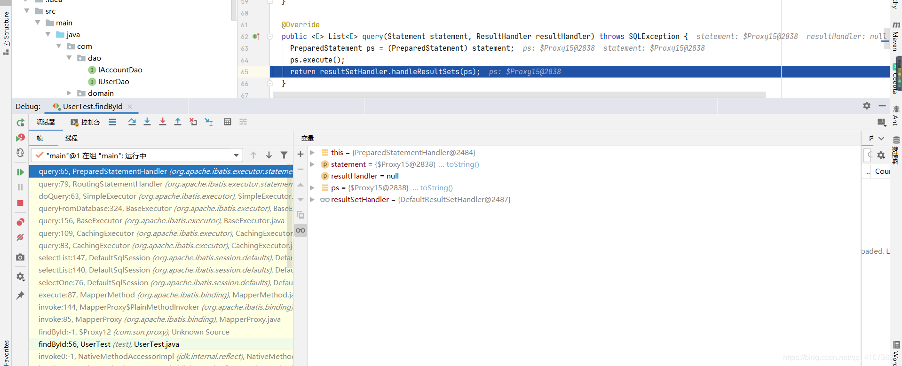Expand the domain package folder
The image size is (902, 366).
69,93
